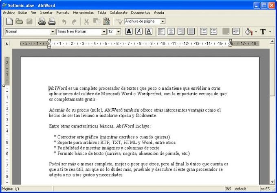Viewport: 277px width, 193px height.
Task: Open print preview icon
Action: tap(42, 22)
